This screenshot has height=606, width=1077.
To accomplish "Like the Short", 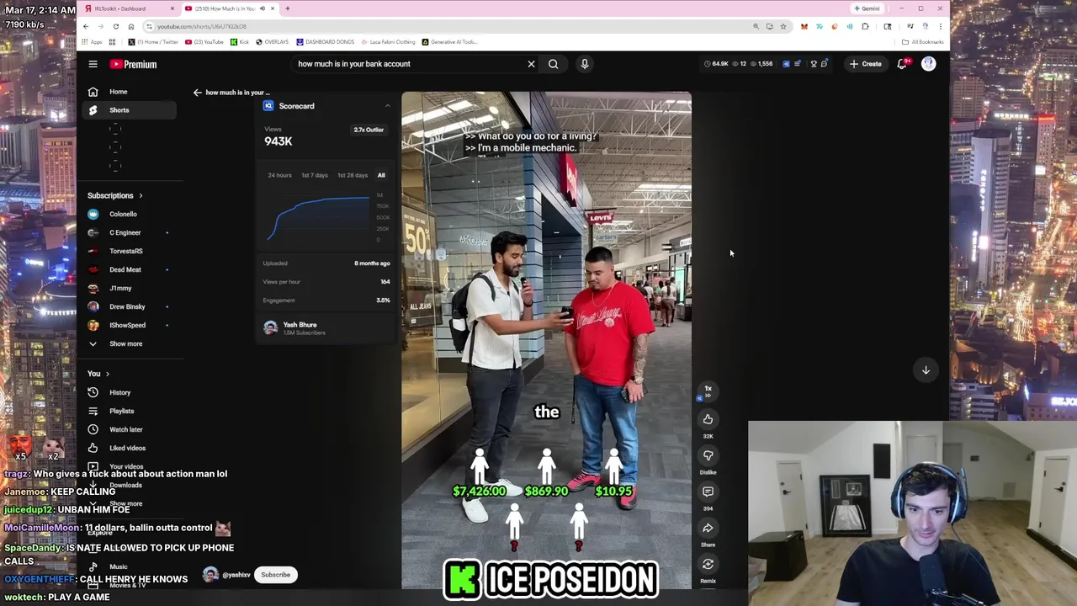I will (708, 419).
